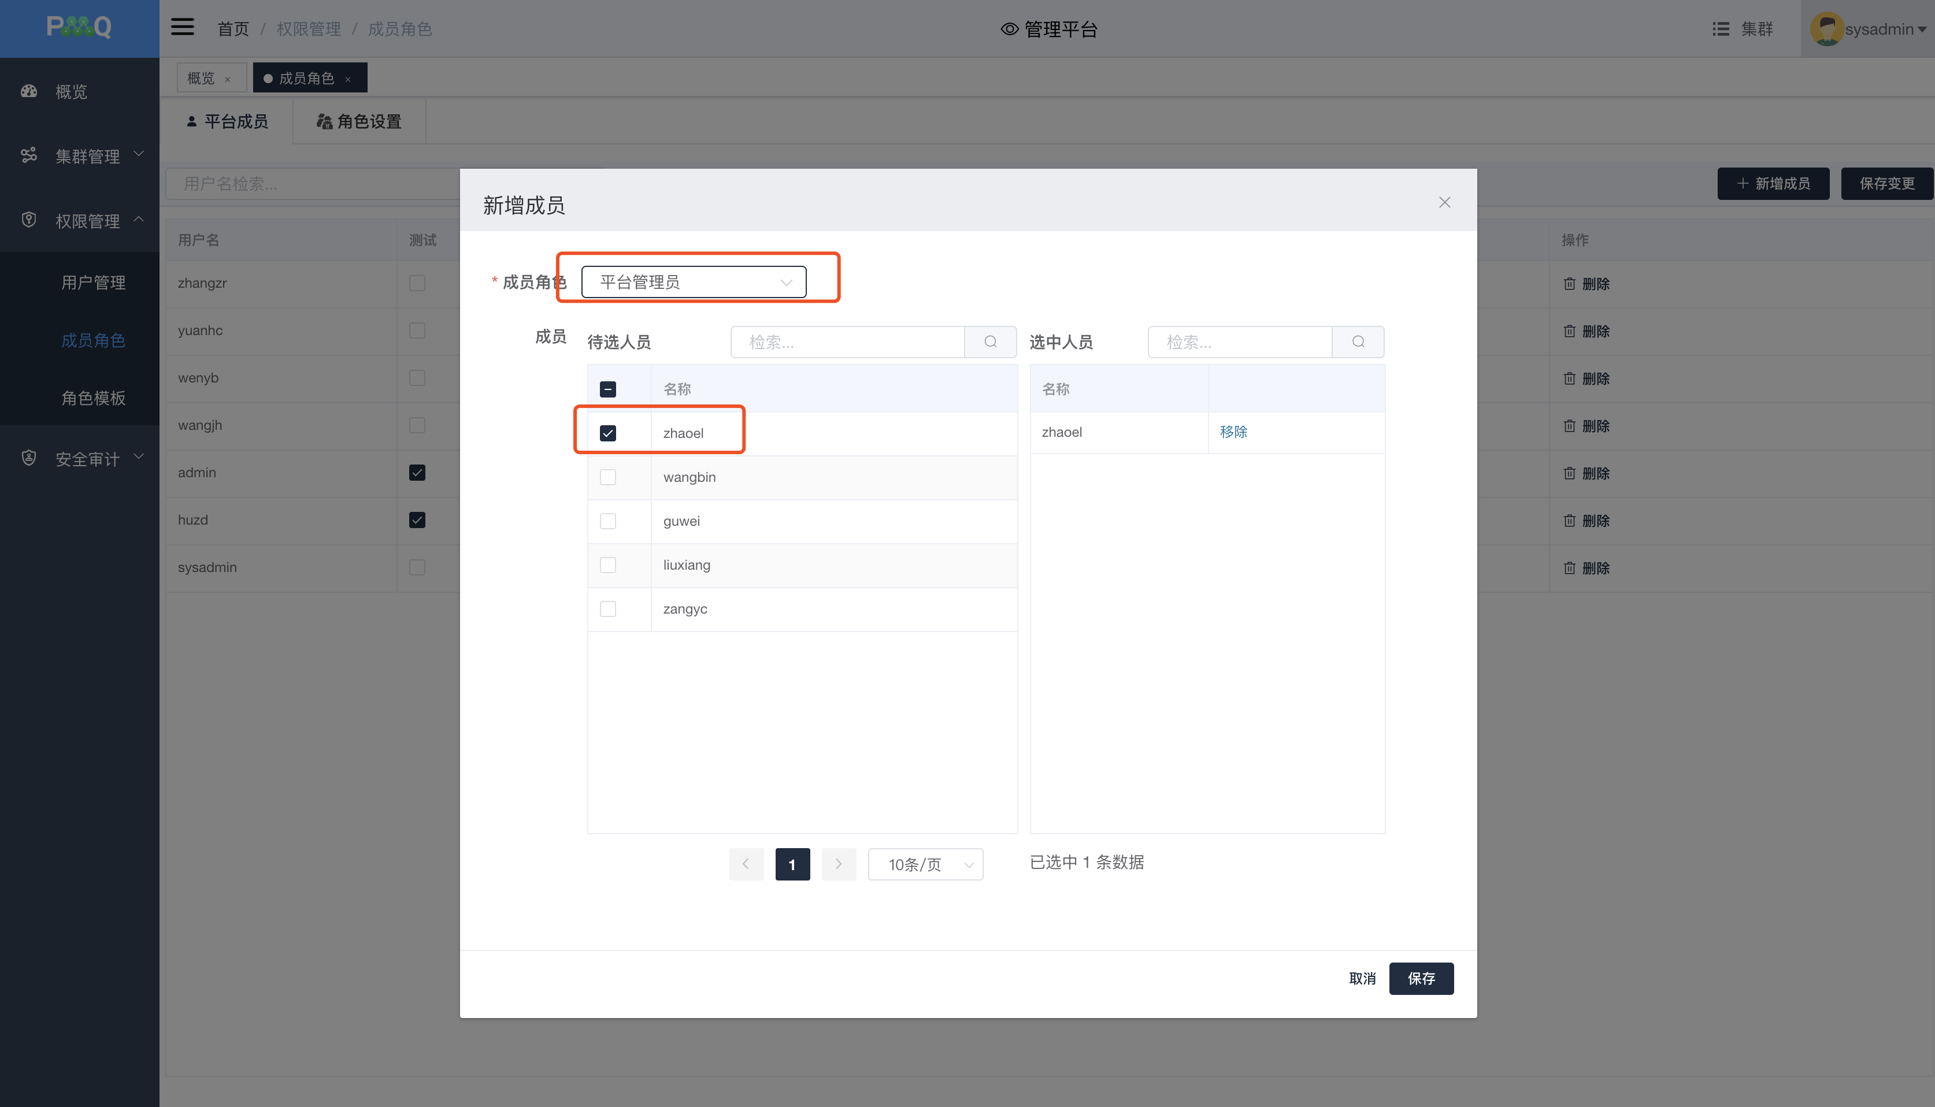Click the 概览 dashboard icon in sidebar
Image resolution: width=1935 pixels, height=1107 pixels.
(29, 91)
